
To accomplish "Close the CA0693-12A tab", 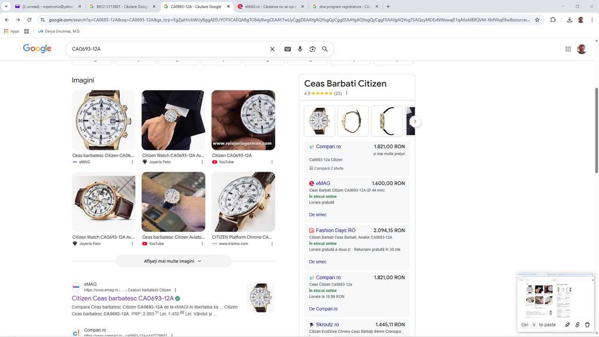I will 228,7.
